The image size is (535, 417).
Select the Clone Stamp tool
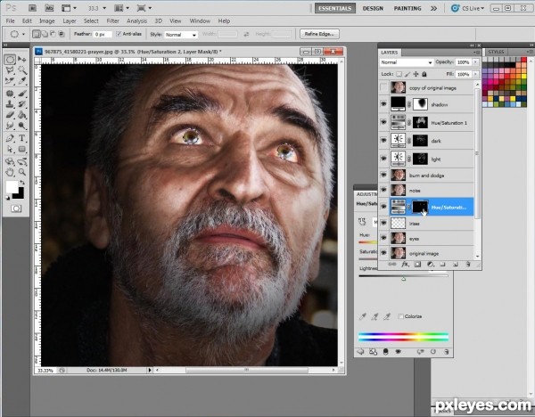[x=10, y=104]
